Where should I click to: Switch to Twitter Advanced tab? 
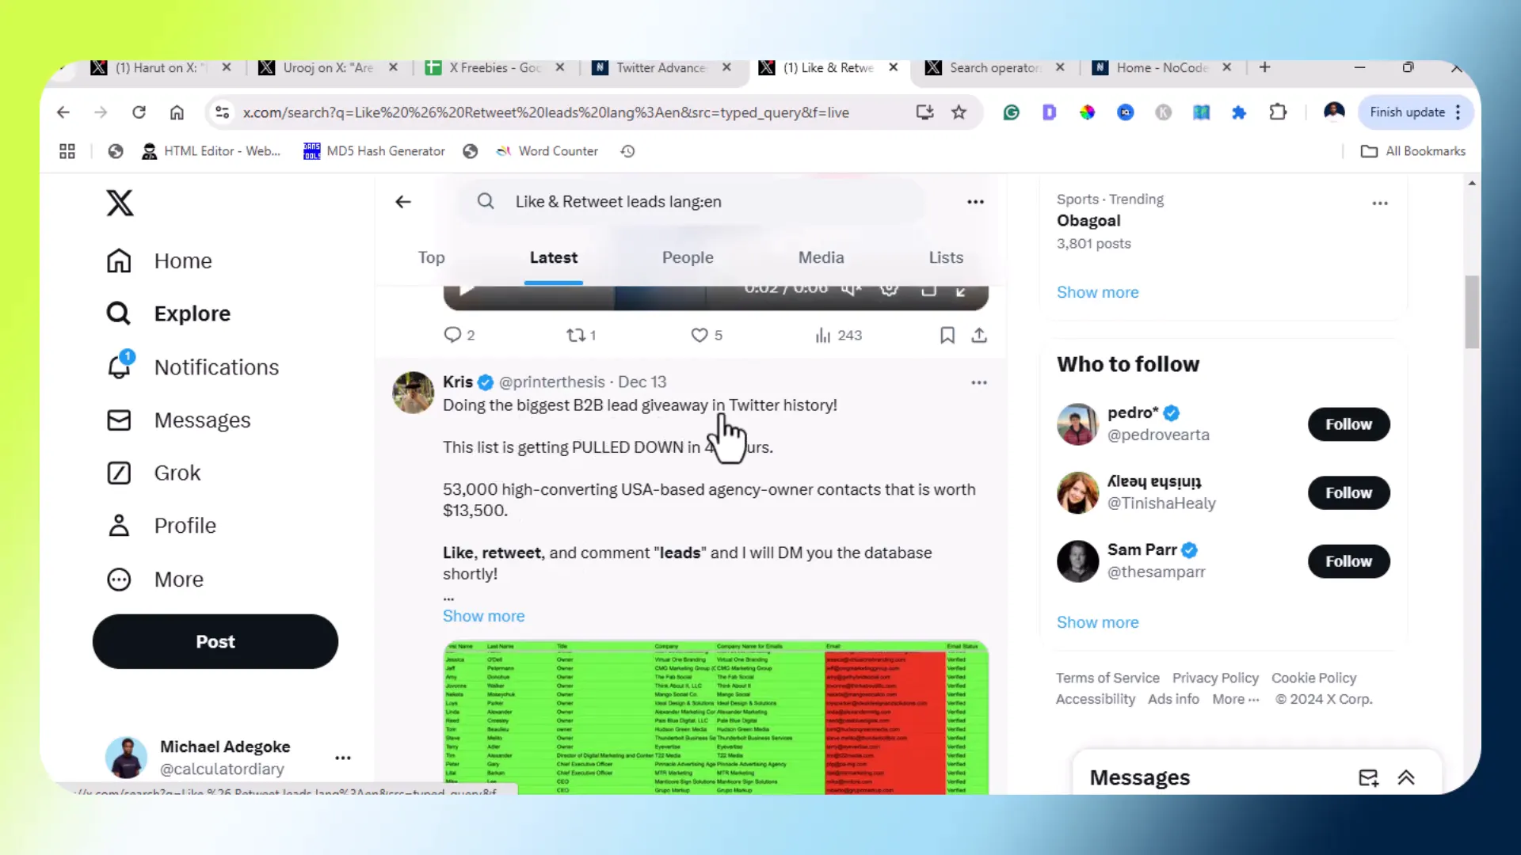point(661,68)
